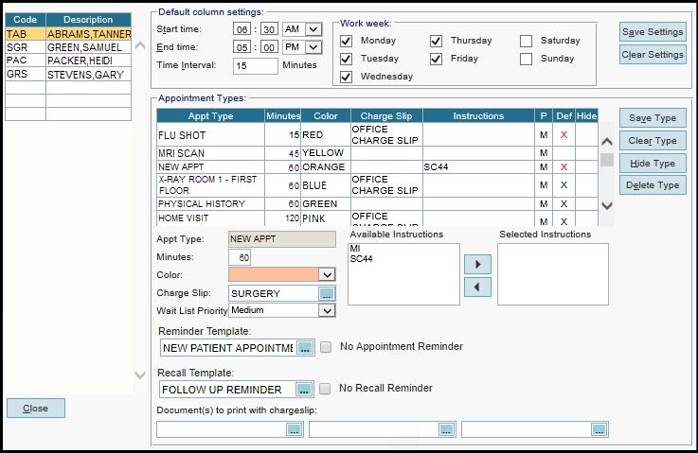Click the orange Color swatch field
This screenshot has height=453, width=698.
pos(275,274)
